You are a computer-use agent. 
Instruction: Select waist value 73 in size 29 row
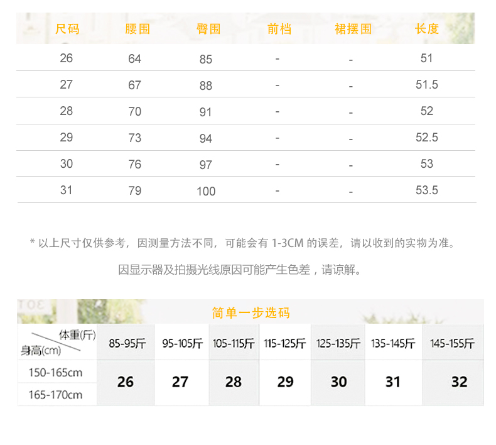tap(134, 138)
